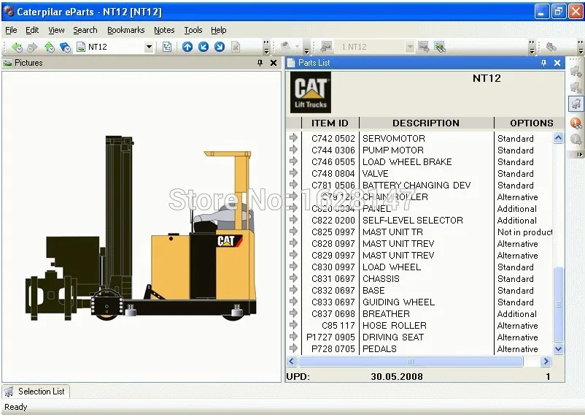Click the blue up-arrow circle icon

click(x=187, y=47)
